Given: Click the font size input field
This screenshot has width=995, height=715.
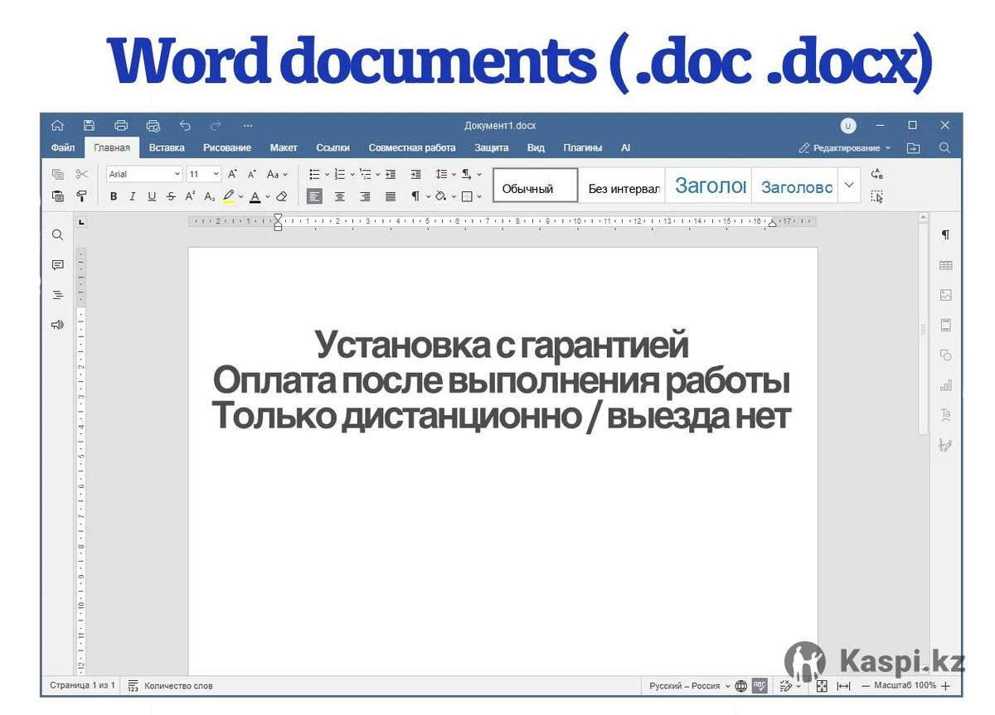Looking at the screenshot, I should 197,174.
